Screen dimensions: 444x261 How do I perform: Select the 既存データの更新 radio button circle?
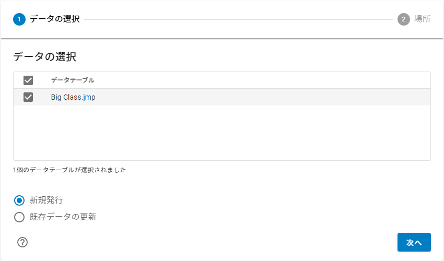point(19,217)
